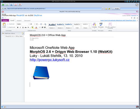Run Pravopis spell check
The width and height of the screenshot is (140, 109).
pos(101,24)
